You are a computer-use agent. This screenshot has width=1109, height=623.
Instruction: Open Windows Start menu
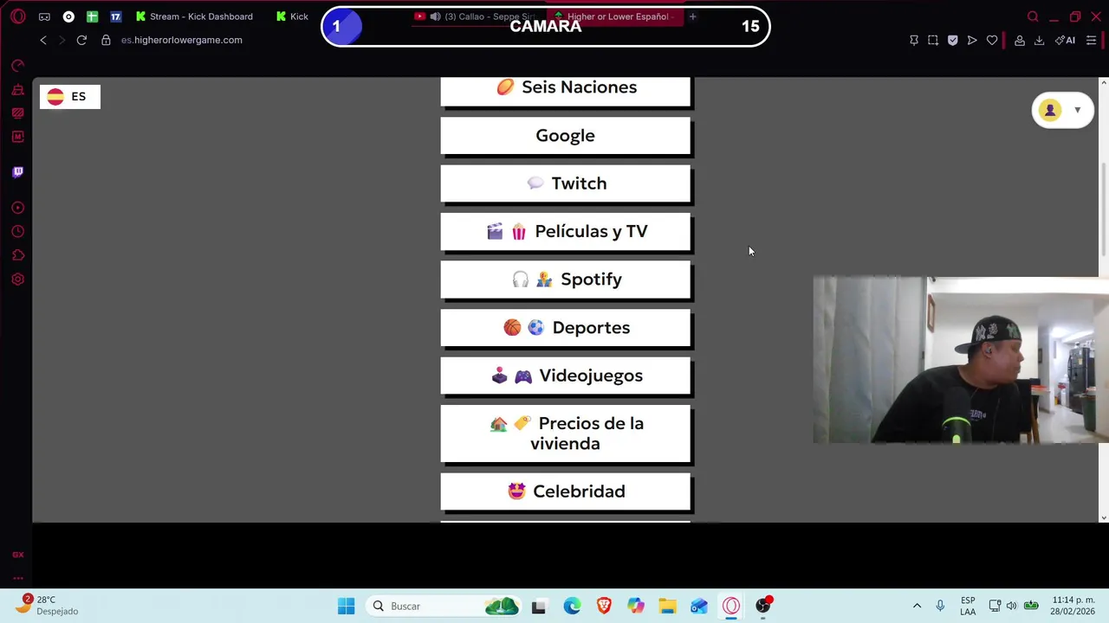[x=346, y=606]
